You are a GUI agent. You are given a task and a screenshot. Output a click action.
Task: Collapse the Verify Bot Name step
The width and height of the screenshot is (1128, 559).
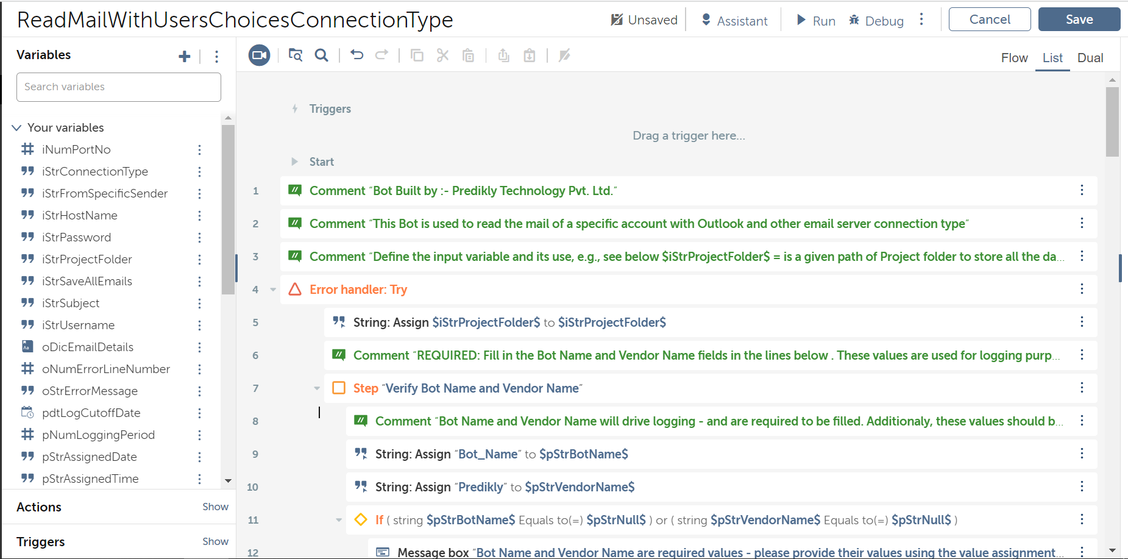(317, 388)
